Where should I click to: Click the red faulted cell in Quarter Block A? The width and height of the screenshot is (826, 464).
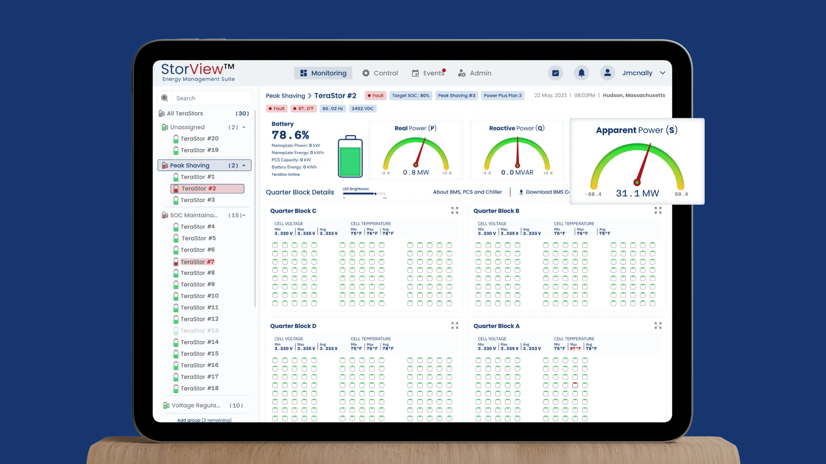(x=575, y=385)
